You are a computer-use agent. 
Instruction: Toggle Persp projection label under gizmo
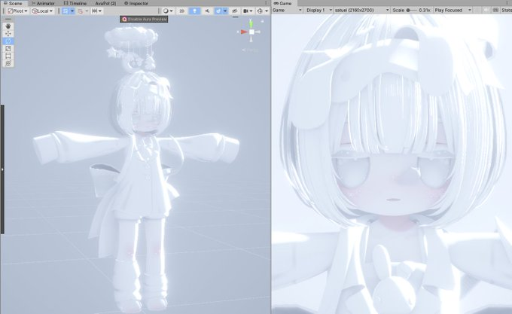[x=251, y=50]
